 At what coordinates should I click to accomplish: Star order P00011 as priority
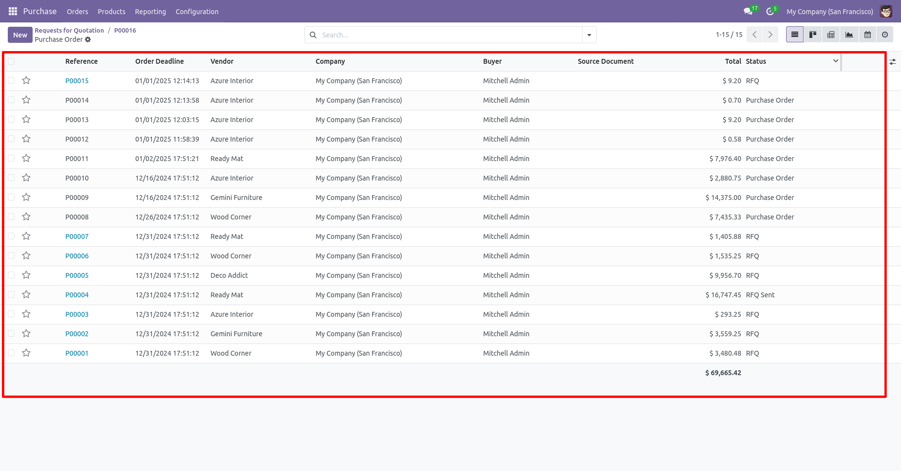pos(26,158)
